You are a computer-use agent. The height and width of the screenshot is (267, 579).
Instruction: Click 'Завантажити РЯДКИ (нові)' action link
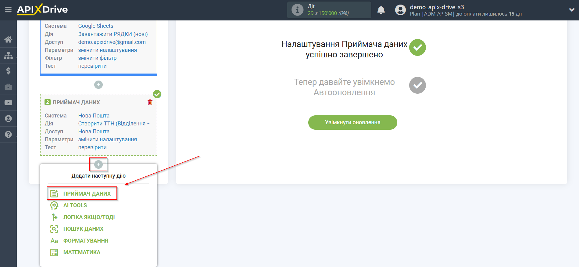113,34
